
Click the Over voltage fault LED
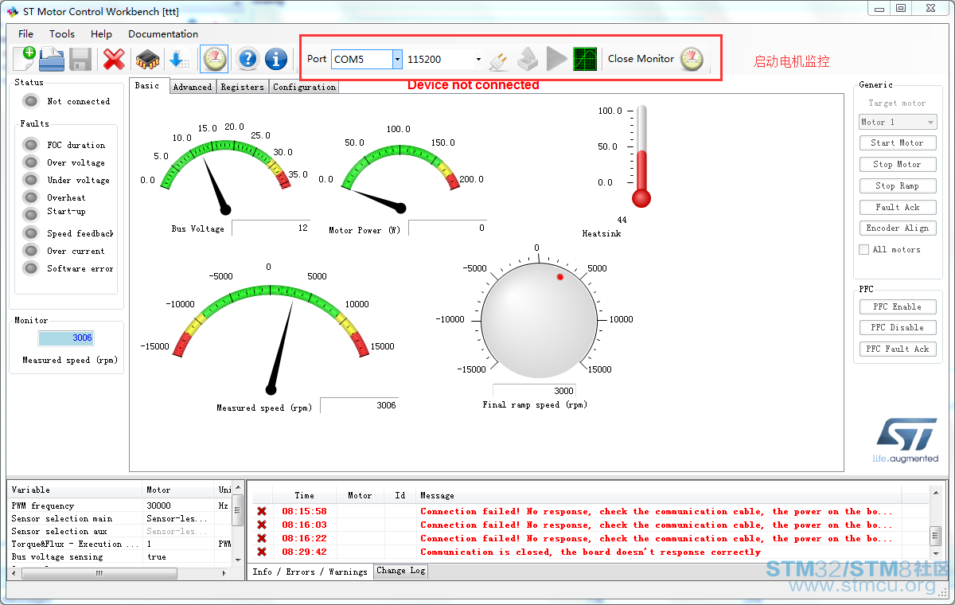click(31, 162)
